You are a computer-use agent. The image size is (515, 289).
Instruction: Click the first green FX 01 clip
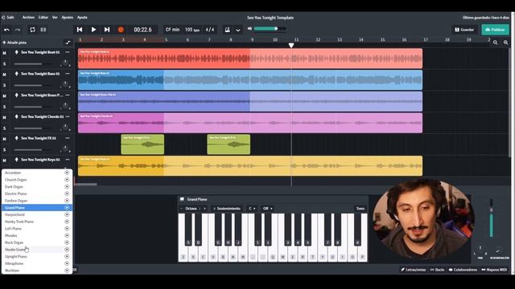click(x=142, y=144)
